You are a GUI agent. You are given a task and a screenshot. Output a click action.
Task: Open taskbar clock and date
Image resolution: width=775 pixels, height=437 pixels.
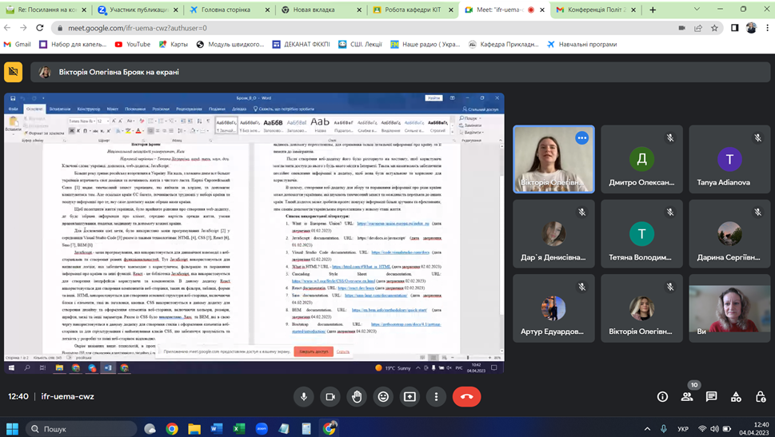[x=753, y=428]
